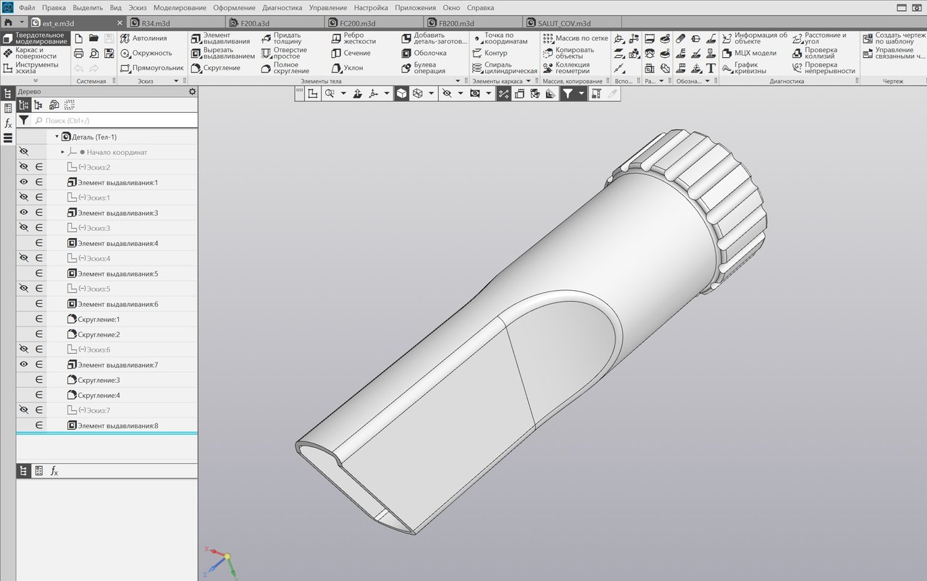Start Элемент выдавливания extrusion command
Viewport: 927px width, 581px height.
pos(220,38)
